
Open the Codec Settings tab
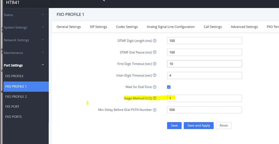pos(127,27)
